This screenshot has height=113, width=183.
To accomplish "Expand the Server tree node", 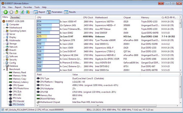I will pyautogui.click(x=4, y=34).
